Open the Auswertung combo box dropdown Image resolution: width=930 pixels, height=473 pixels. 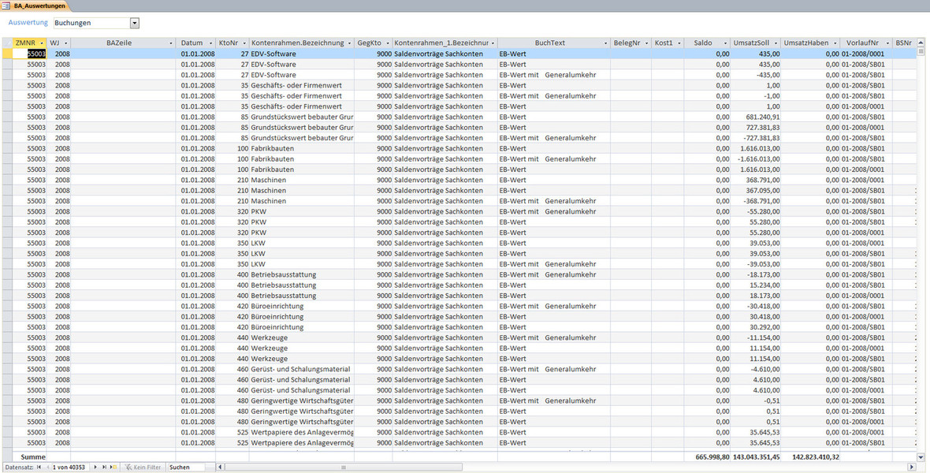click(135, 23)
